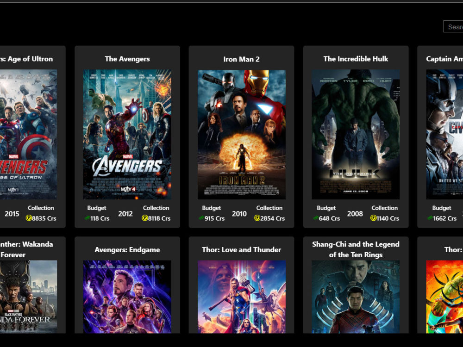Click 'Shang-Chi and the Legend of the Ten Rings' title
463x347 pixels.
pyautogui.click(x=356, y=250)
